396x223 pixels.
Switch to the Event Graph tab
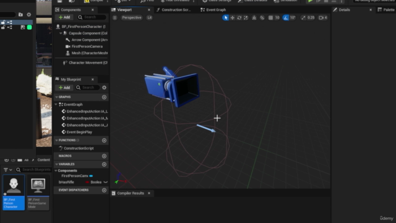pos(216,10)
